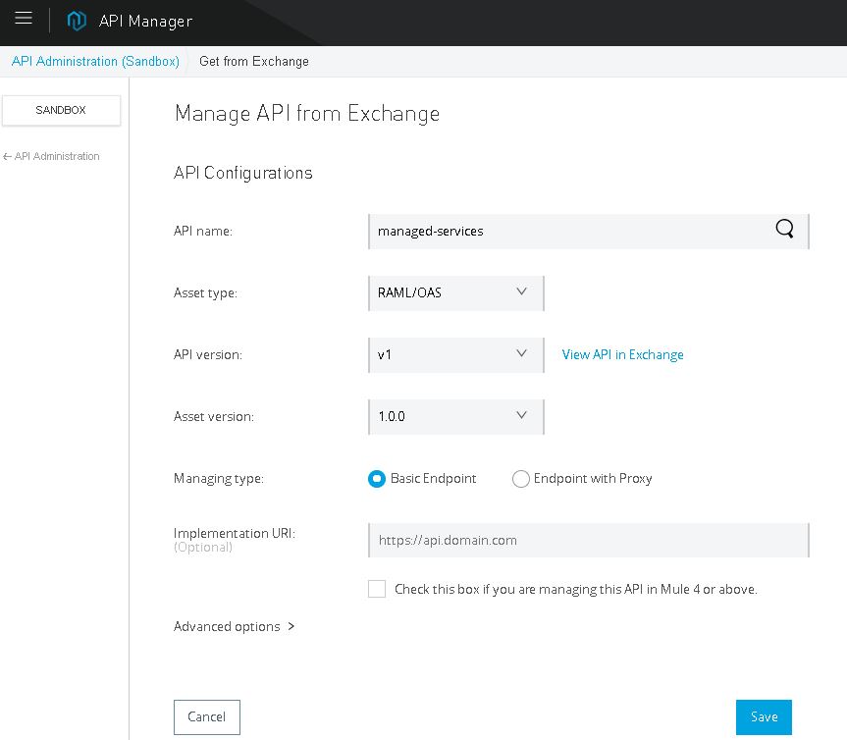Click the Save button
Viewport: 847px width, 740px height.
coord(764,716)
